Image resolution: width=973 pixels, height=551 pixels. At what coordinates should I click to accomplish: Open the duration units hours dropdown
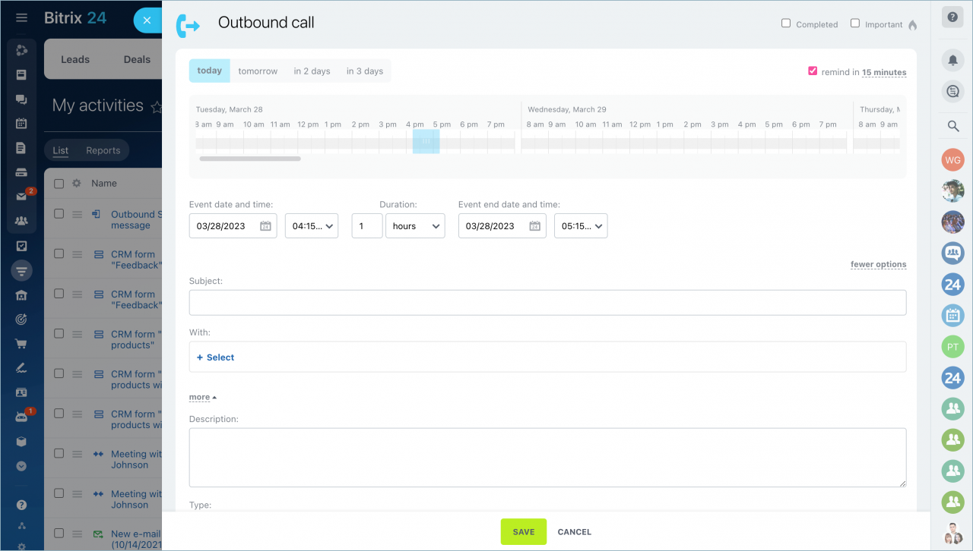[415, 226]
